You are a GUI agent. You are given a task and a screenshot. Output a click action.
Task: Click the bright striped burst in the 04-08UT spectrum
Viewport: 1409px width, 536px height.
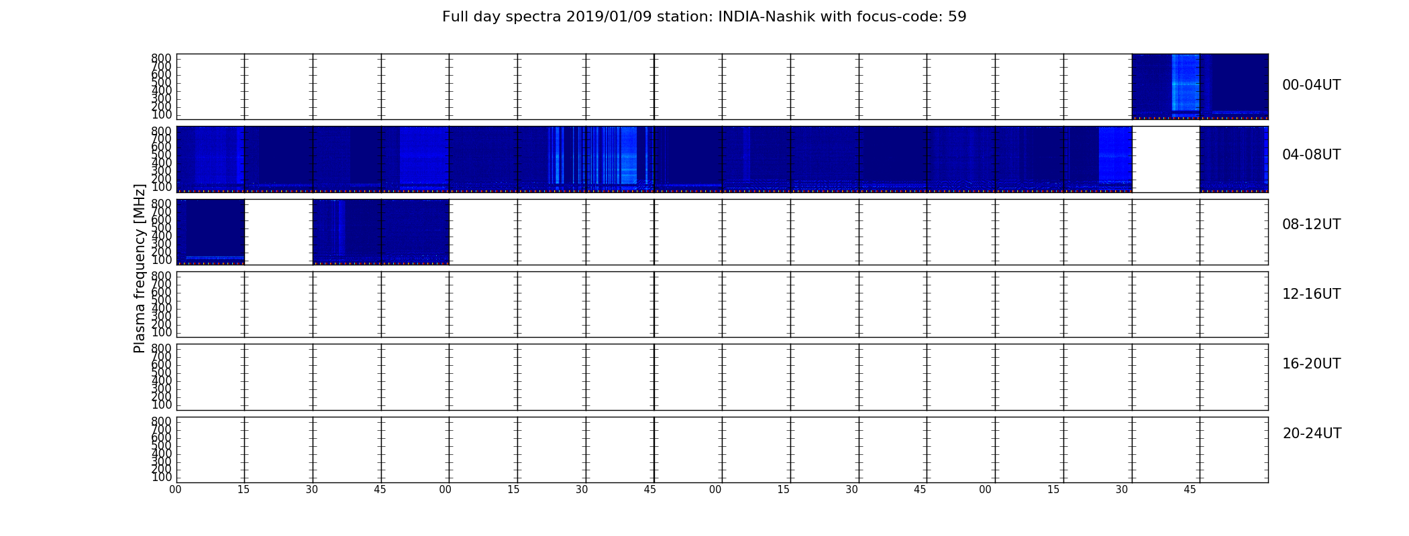[601, 155]
